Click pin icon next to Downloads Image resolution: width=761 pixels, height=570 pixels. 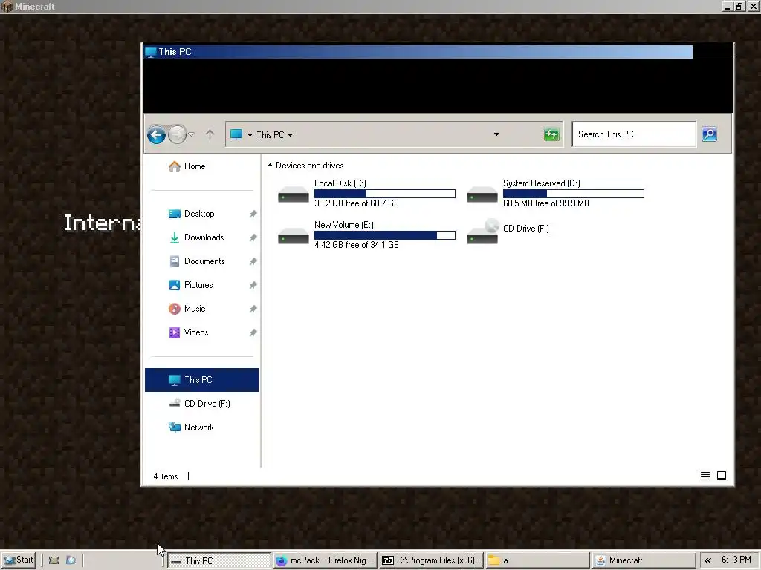(x=253, y=237)
